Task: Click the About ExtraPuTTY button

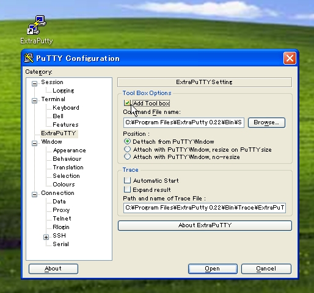Action: pos(205,225)
